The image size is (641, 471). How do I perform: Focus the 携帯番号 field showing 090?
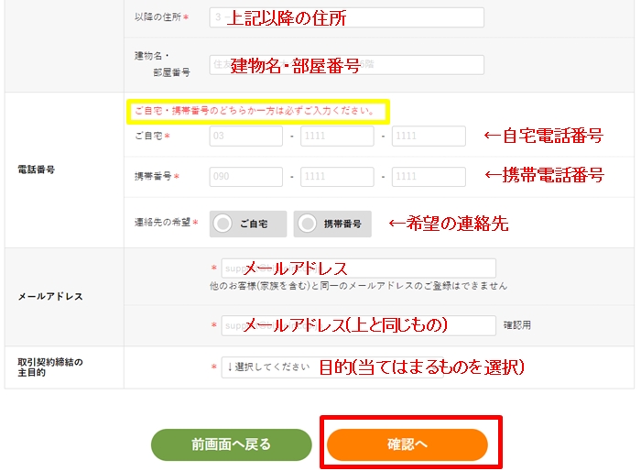[x=246, y=177]
